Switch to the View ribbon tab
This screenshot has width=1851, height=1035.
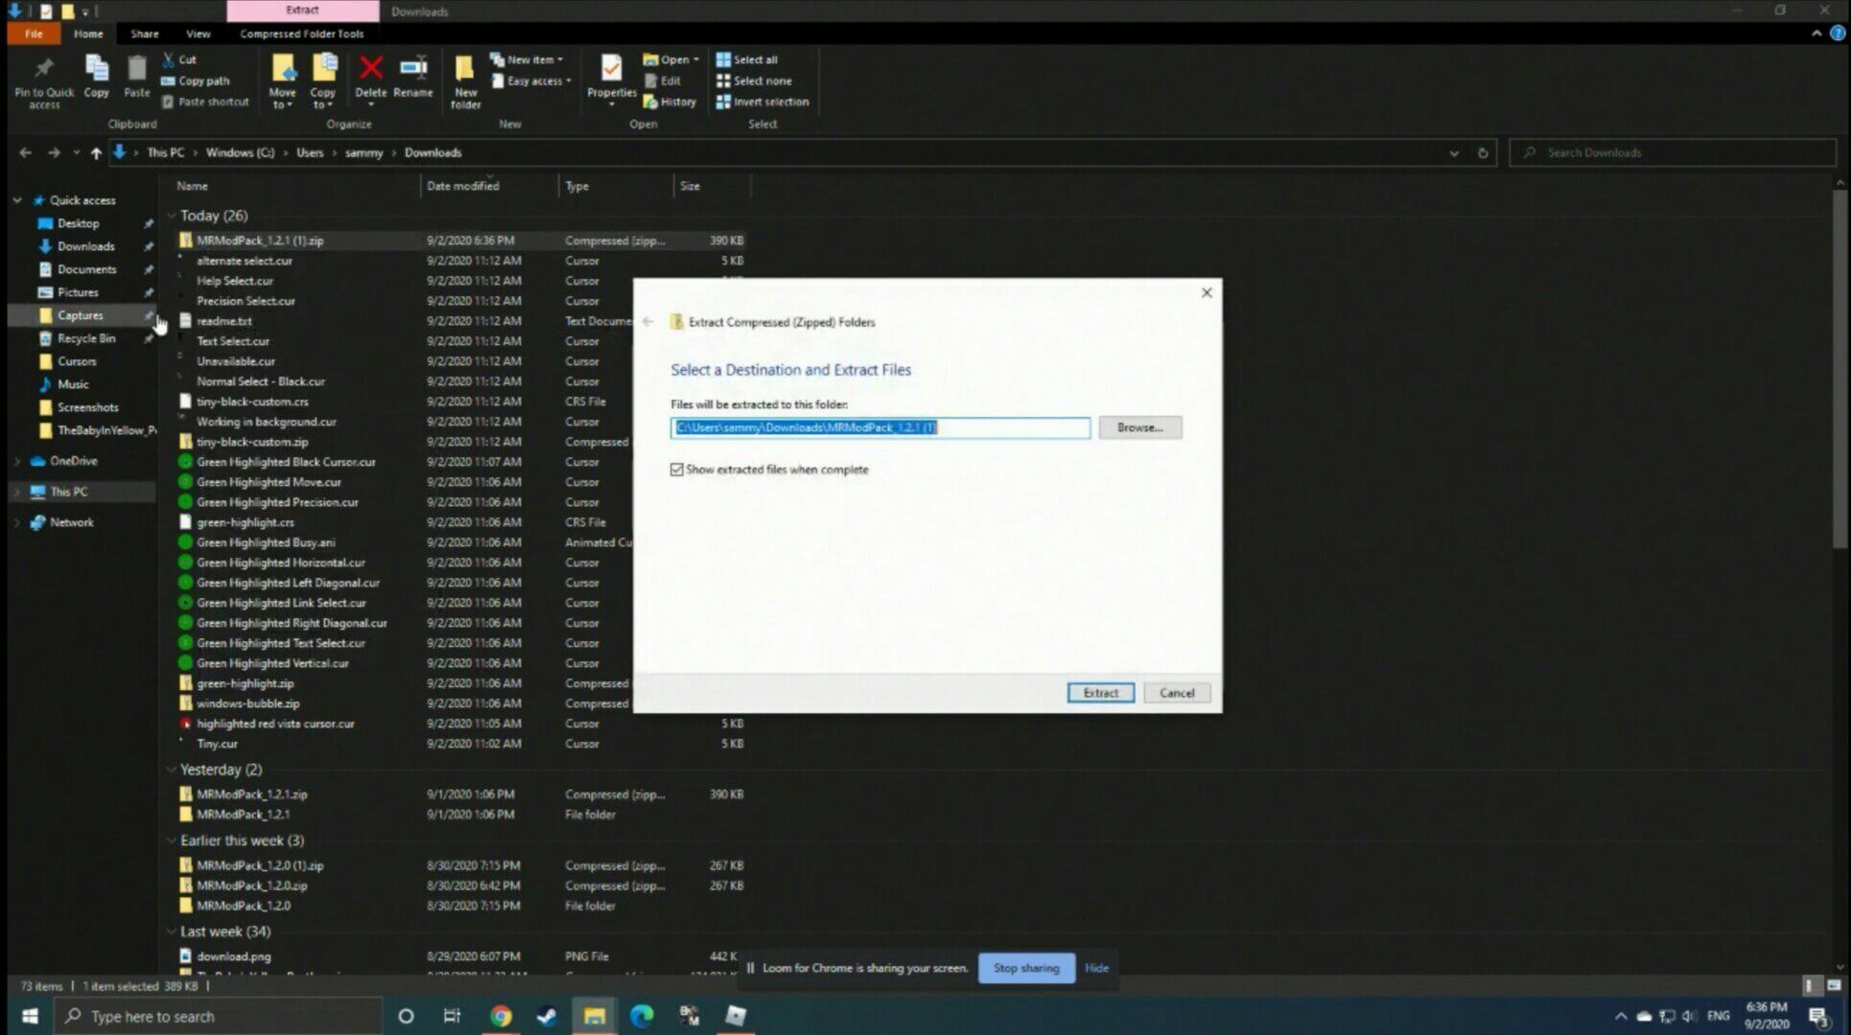198,34
